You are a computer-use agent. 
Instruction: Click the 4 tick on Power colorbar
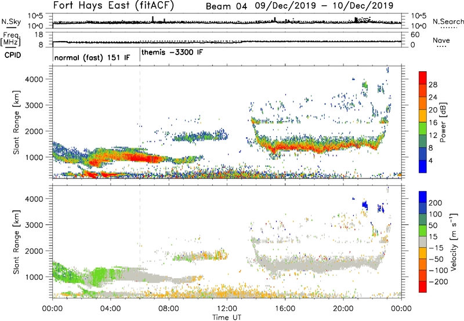431,160
